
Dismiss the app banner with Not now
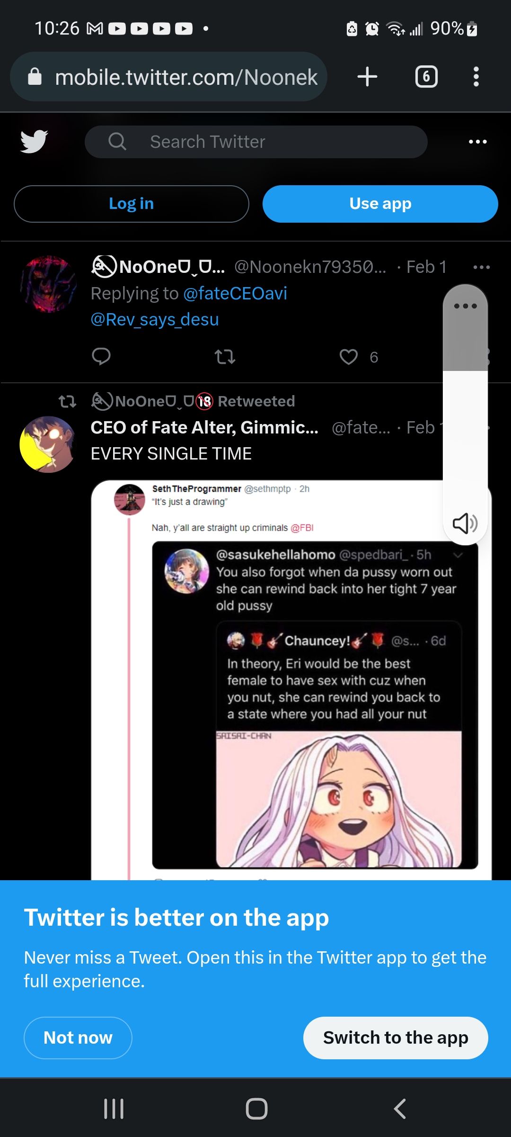click(78, 1038)
